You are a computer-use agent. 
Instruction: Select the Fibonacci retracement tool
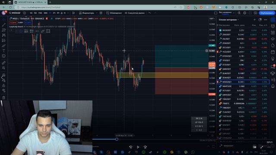coord(4,30)
